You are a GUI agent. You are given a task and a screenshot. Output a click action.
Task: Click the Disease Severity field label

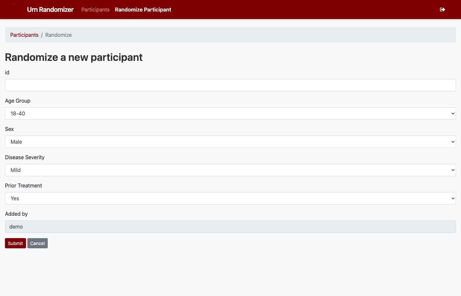(x=25, y=157)
